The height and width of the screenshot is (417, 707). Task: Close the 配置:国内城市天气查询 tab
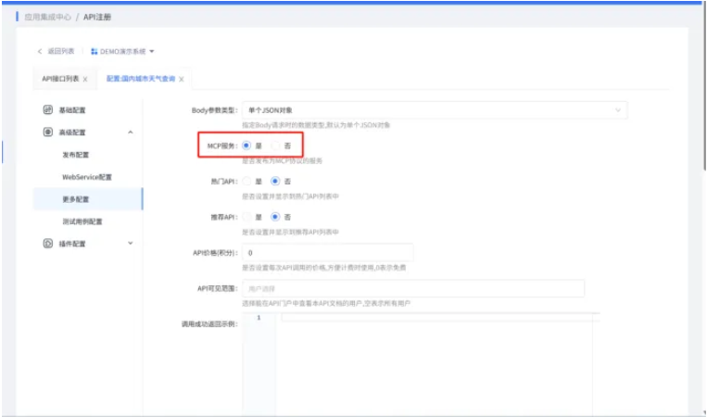(x=182, y=80)
